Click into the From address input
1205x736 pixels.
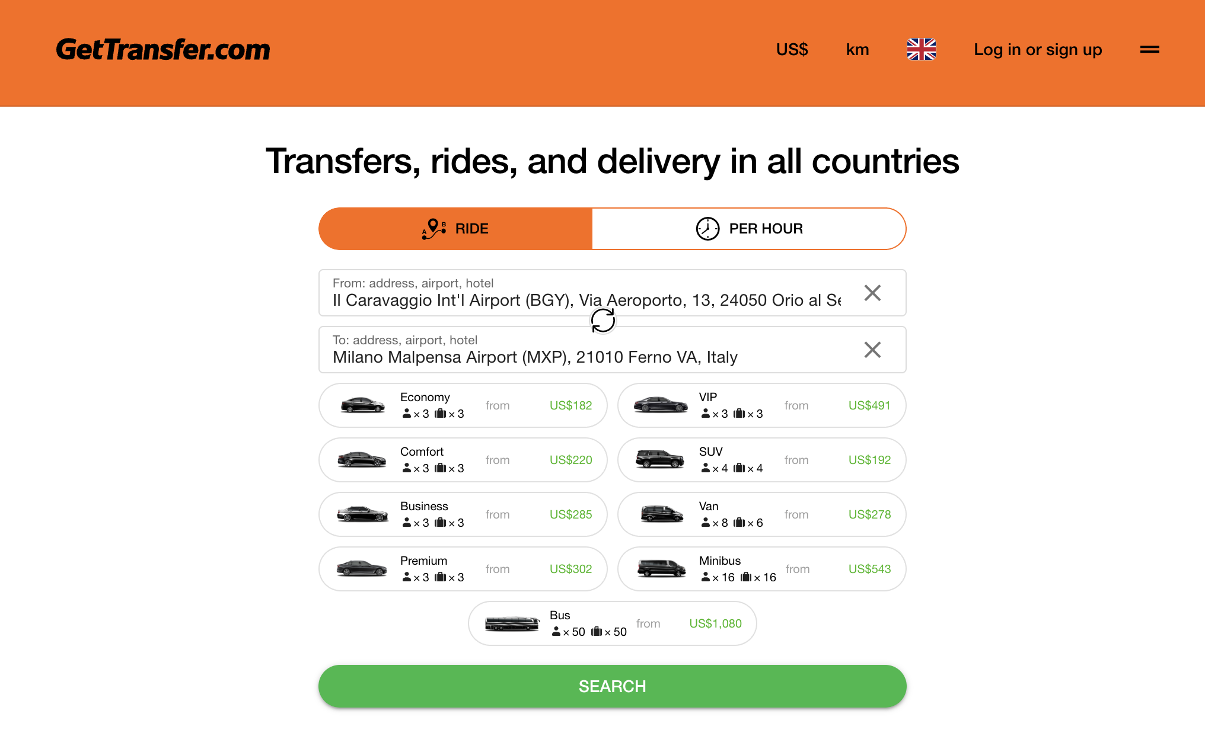pos(586,300)
